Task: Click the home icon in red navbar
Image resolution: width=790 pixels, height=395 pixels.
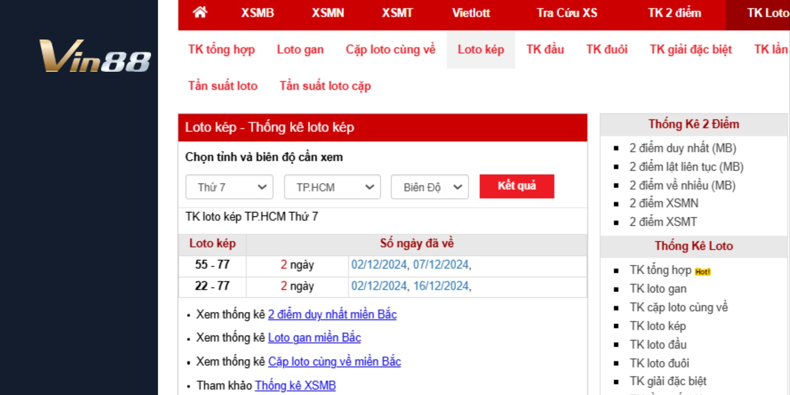Action: 200,13
